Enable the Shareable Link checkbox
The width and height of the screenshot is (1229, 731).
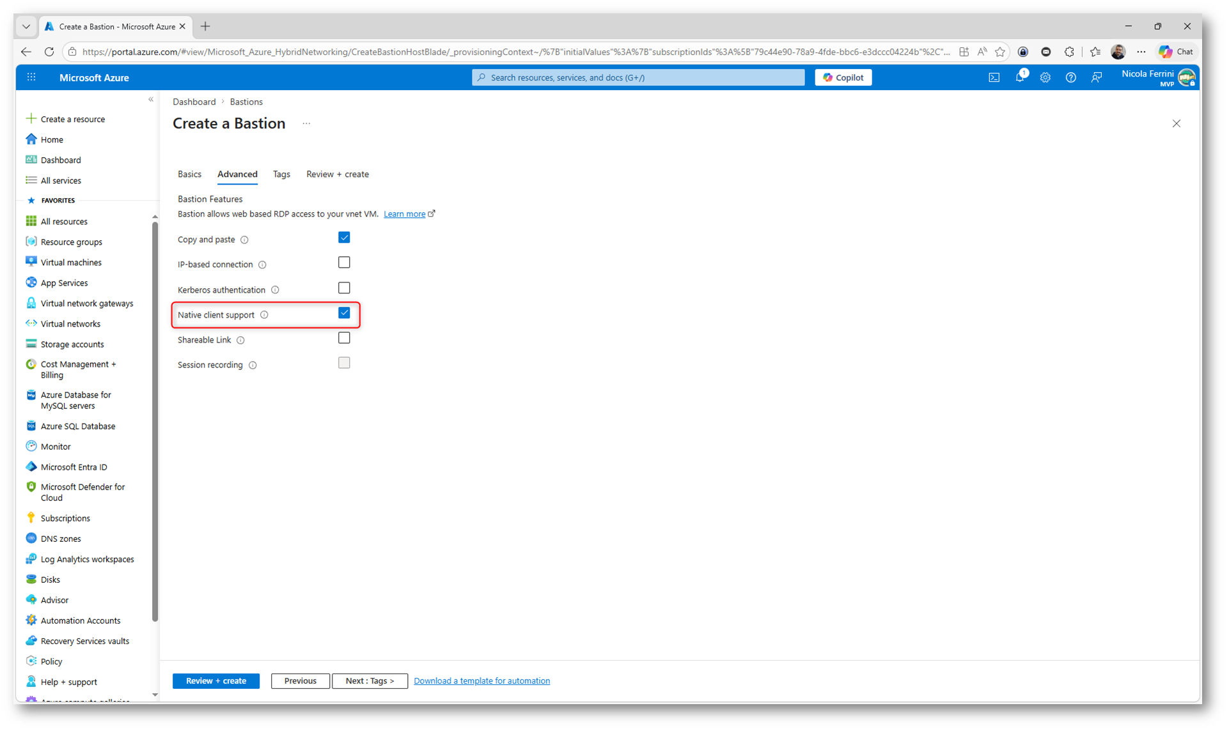point(344,338)
